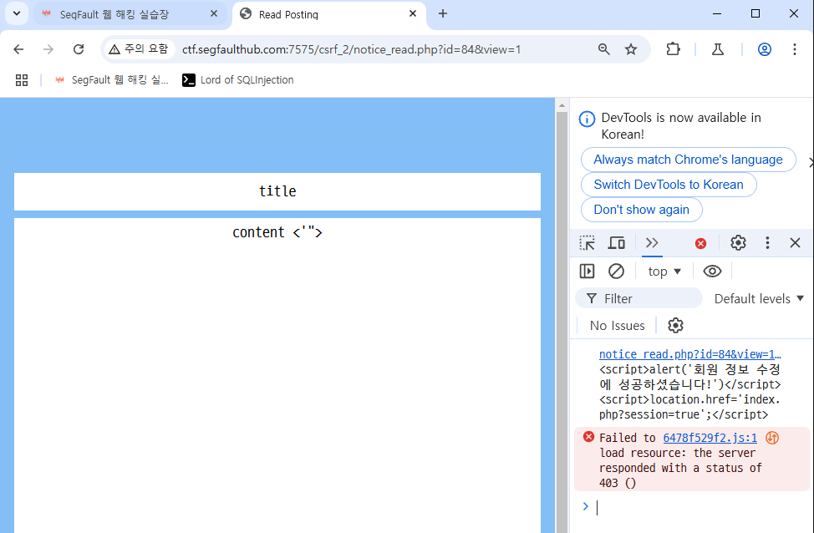Bookmark this page with star icon
This screenshot has height=533, width=814.
coord(631,49)
